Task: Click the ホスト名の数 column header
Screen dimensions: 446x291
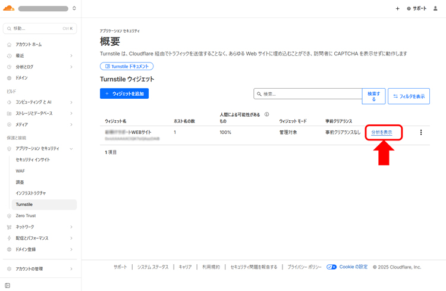Action: click(184, 121)
